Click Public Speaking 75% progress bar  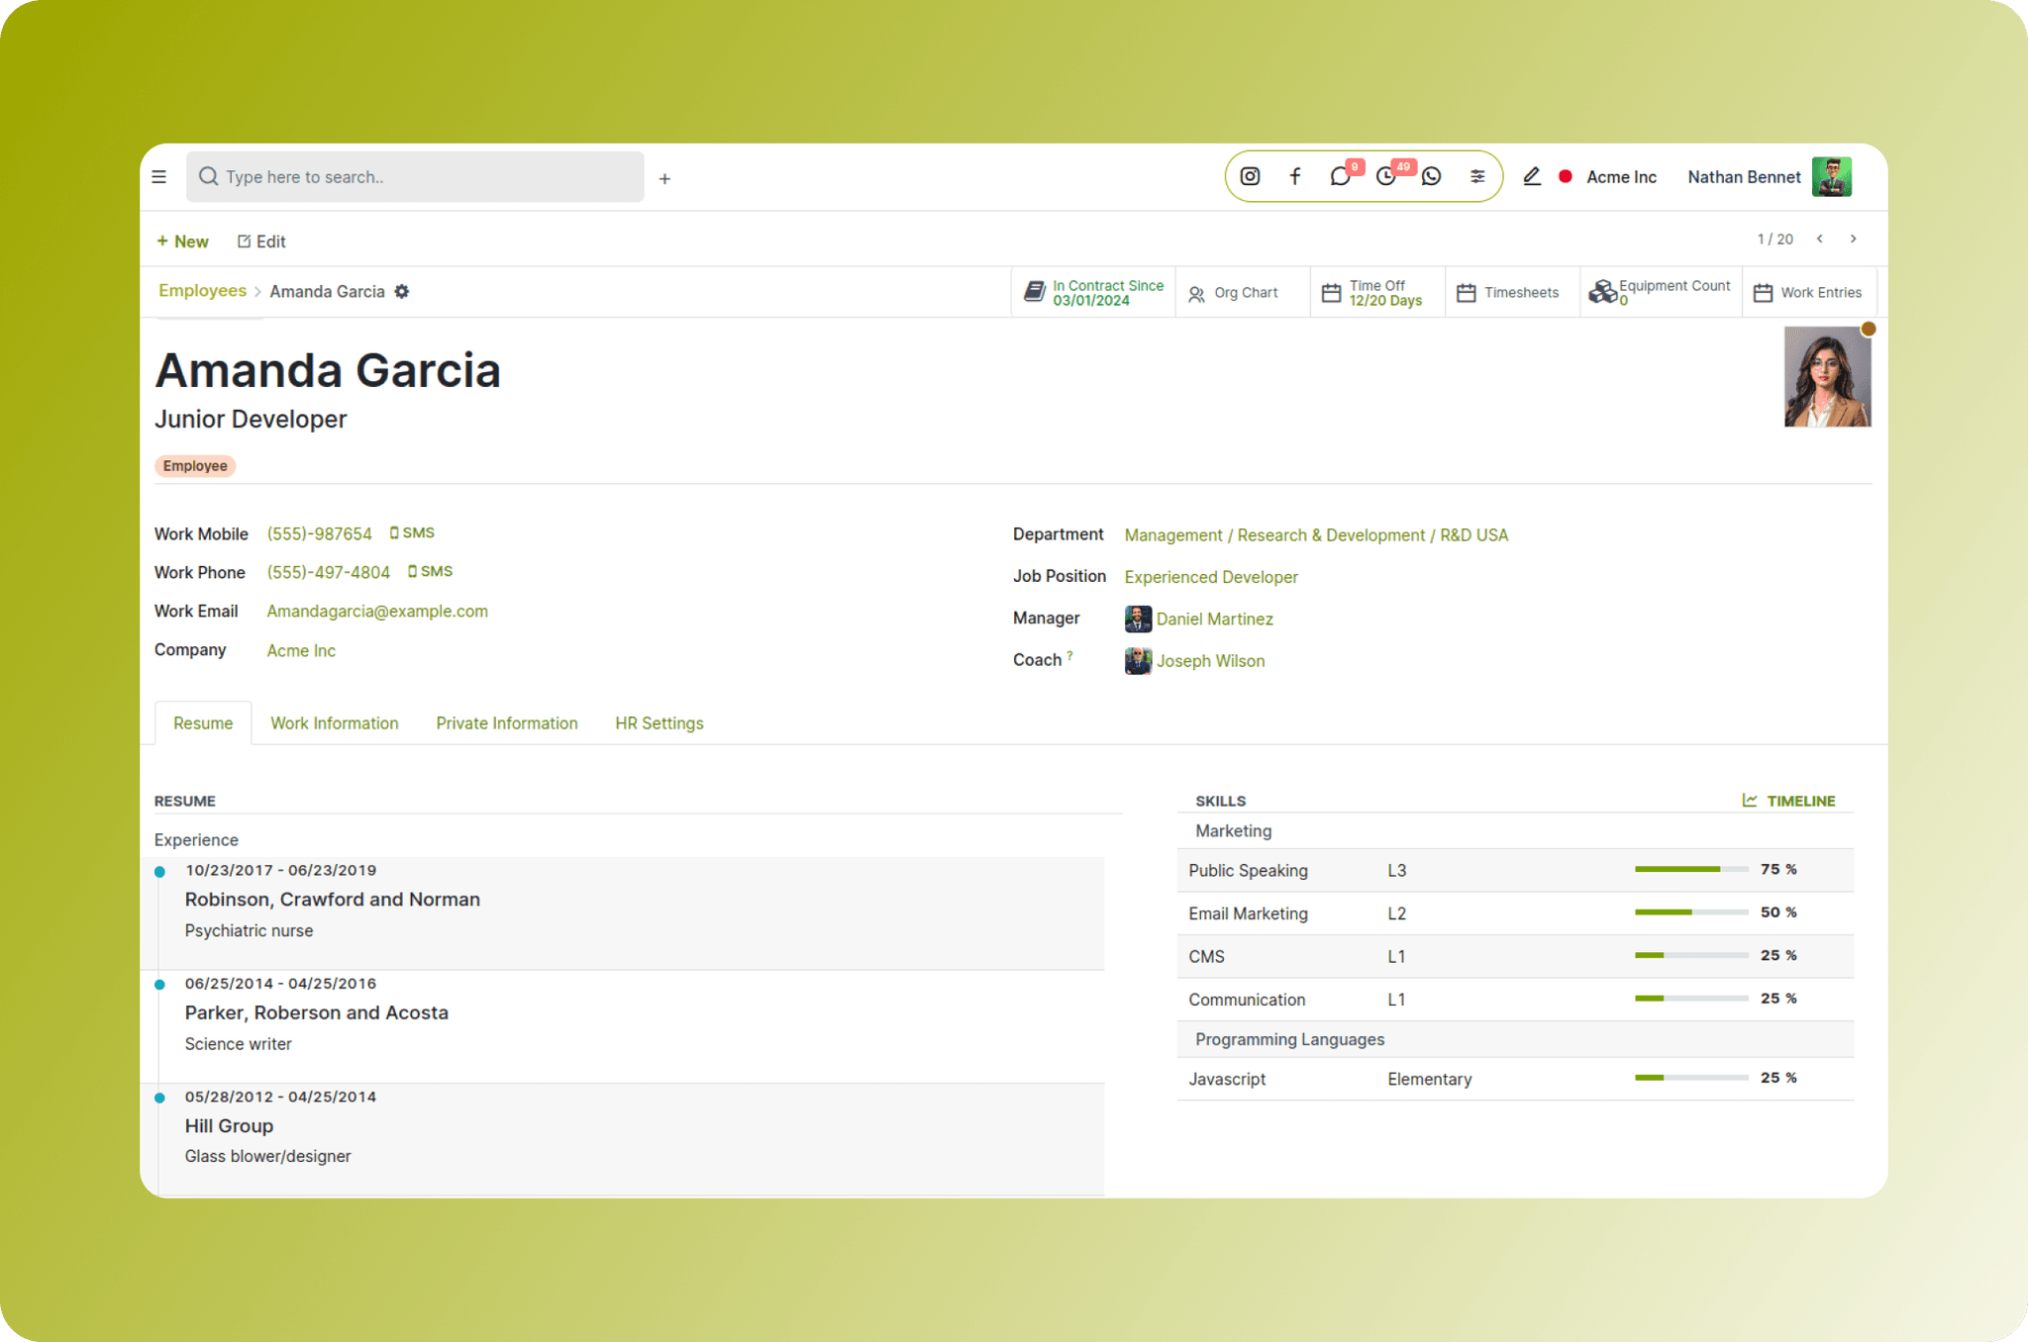click(x=1690, y=869)
